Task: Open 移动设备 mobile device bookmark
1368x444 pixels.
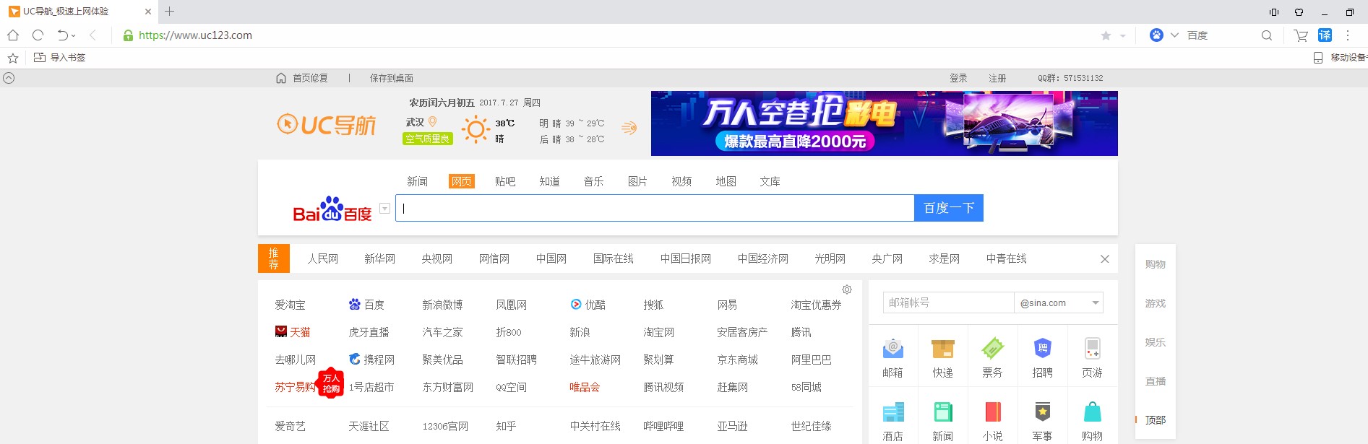Action: tap(1341, 58)
